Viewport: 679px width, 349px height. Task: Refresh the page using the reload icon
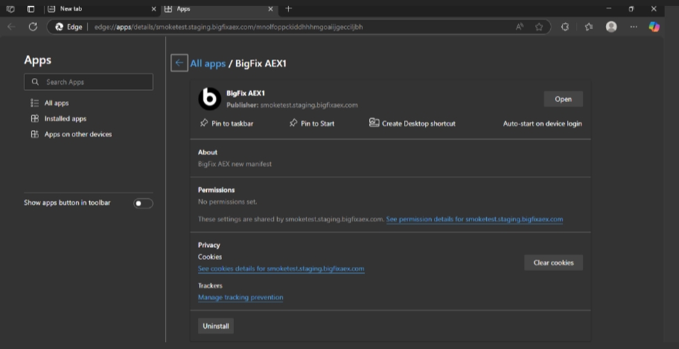click(x=33, y=26)
